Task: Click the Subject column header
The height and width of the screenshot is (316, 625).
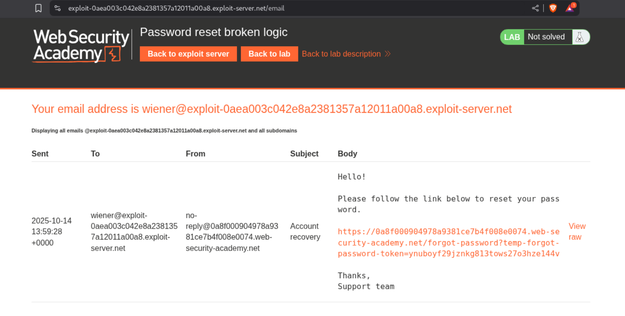Action: click(304, 154)
